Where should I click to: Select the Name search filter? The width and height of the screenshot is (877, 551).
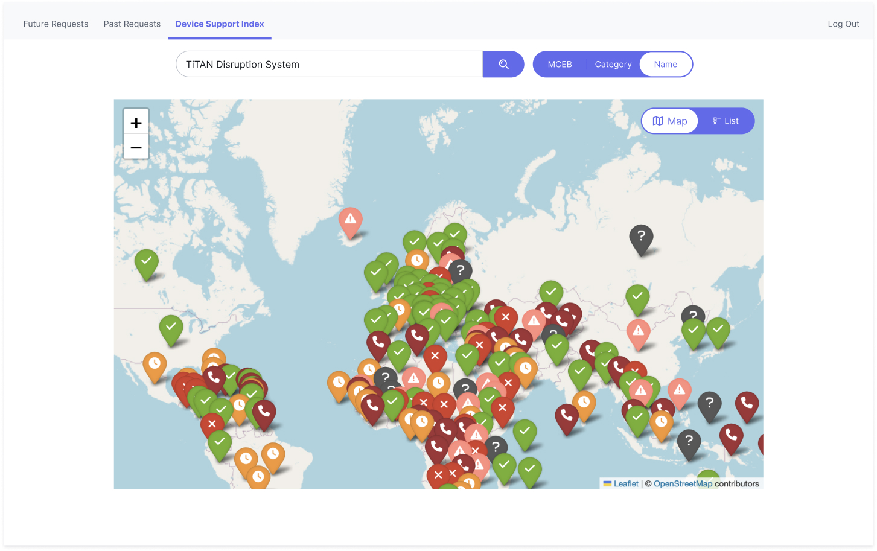pyautogui.click(x=665, y=65)
